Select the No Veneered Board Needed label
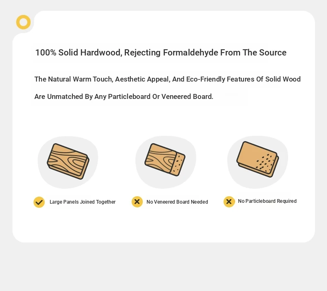Screen dimensions: 327x291 click(177, 202)
